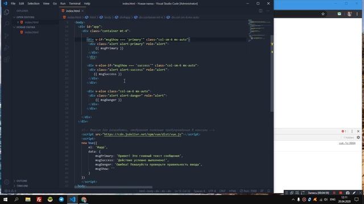Open the Search view in activity bar
This screenshot has width=364, height=204.
pos(6,24)
